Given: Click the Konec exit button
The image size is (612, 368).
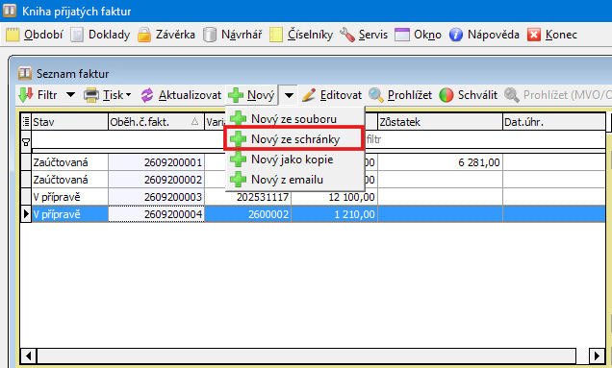Looking at the screenshot, I should 552,35.
